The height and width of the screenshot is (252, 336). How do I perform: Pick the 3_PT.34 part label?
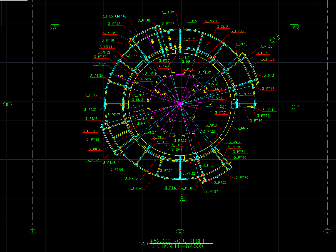tap(239, 152)
